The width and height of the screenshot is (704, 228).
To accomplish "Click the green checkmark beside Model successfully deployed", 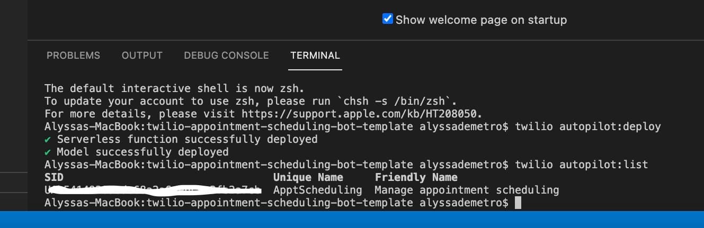I will click(48, 152).
